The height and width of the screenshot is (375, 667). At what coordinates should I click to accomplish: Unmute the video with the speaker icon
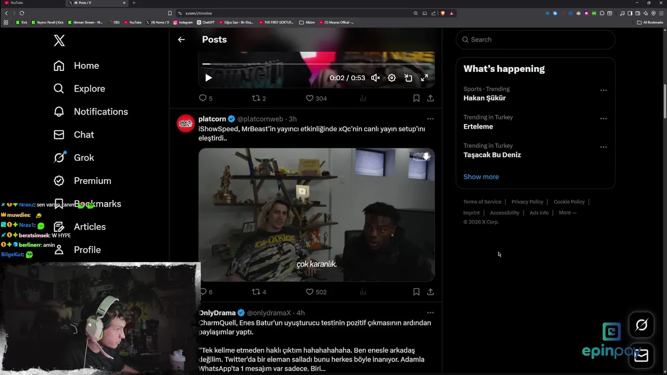[375, 78]
